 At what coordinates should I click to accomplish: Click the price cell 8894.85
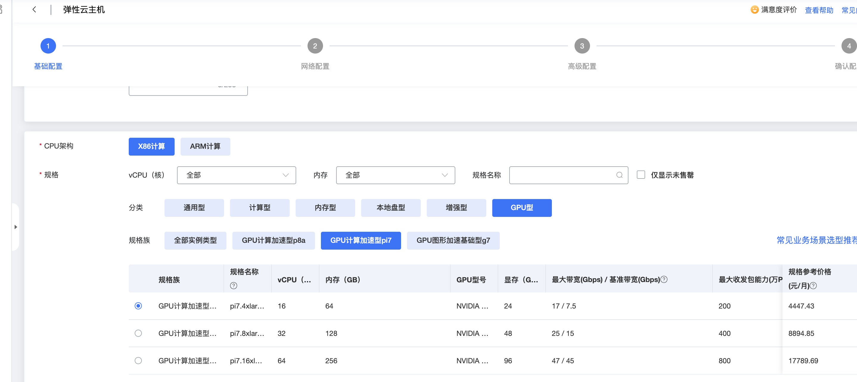coord(801,333)
